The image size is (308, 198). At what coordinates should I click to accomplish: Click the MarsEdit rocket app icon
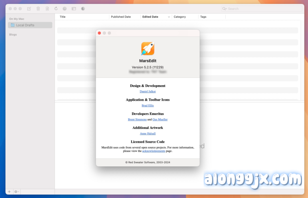pos(148,49)
